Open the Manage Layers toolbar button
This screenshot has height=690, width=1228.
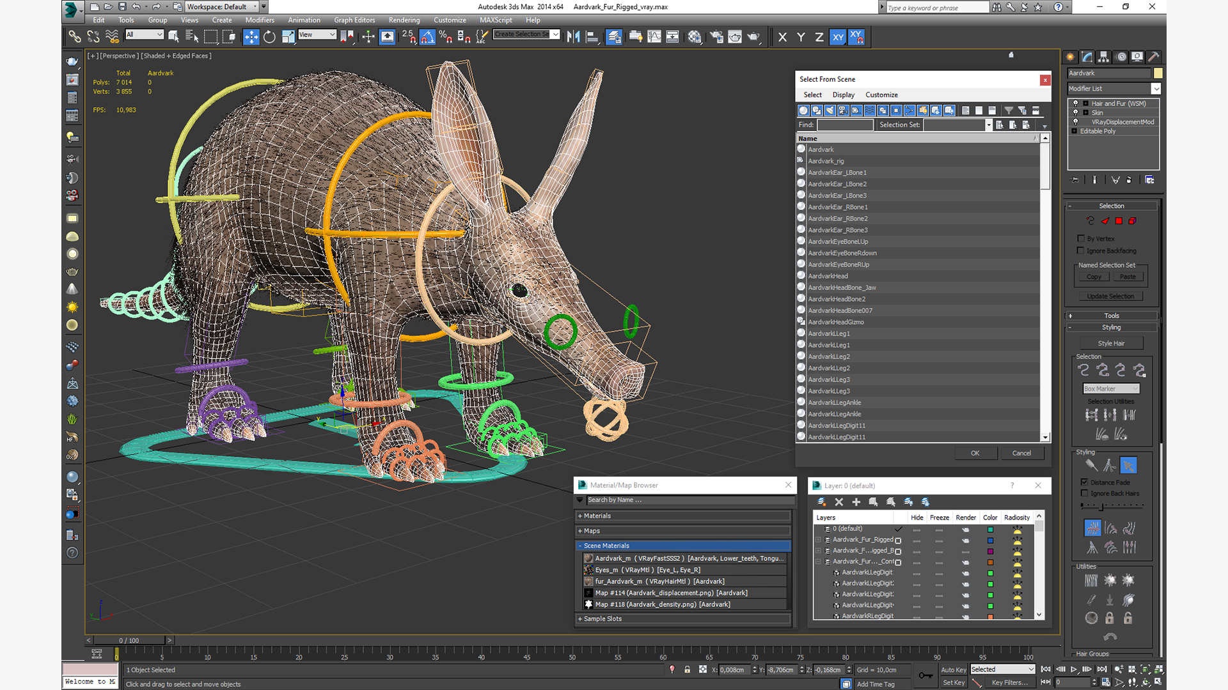pos(614,36)
